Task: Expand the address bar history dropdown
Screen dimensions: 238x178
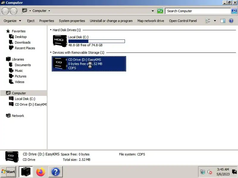Action: click(x=153, y=11)
